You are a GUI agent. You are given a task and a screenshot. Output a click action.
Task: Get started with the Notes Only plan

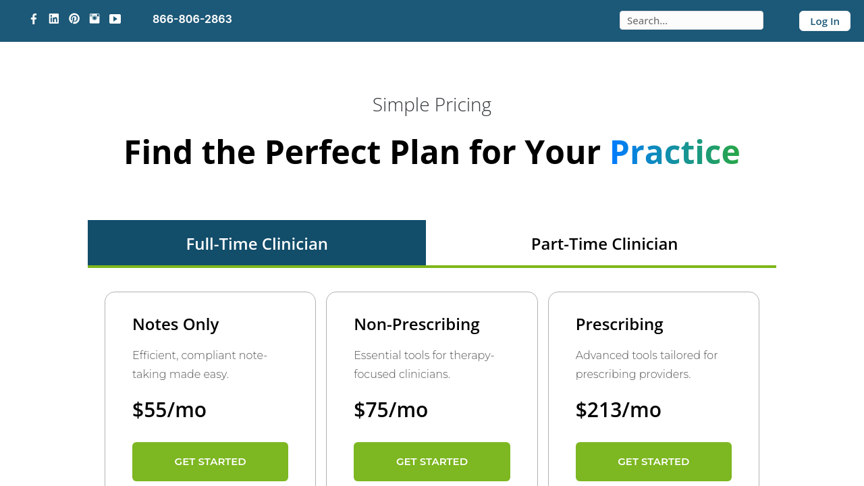[210, 462]
